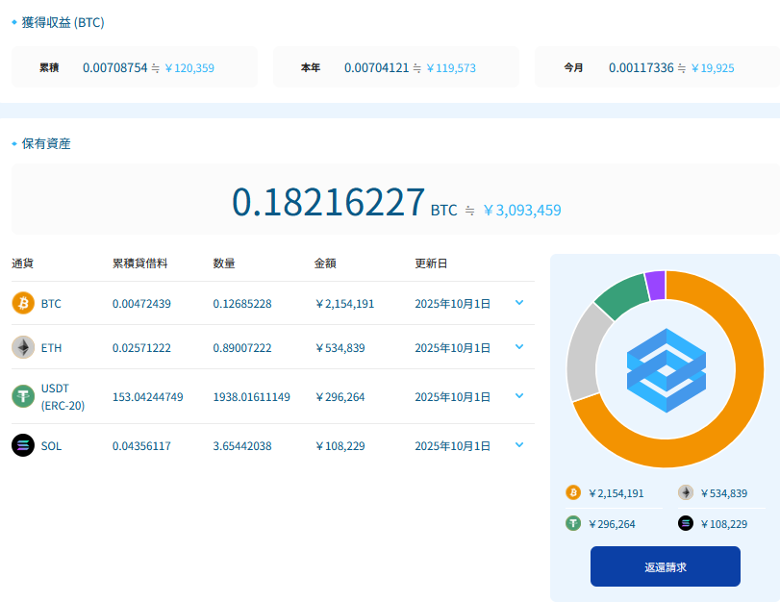Expand the SOL row details
The image size is (780, 602).
[x=519, y=445]
